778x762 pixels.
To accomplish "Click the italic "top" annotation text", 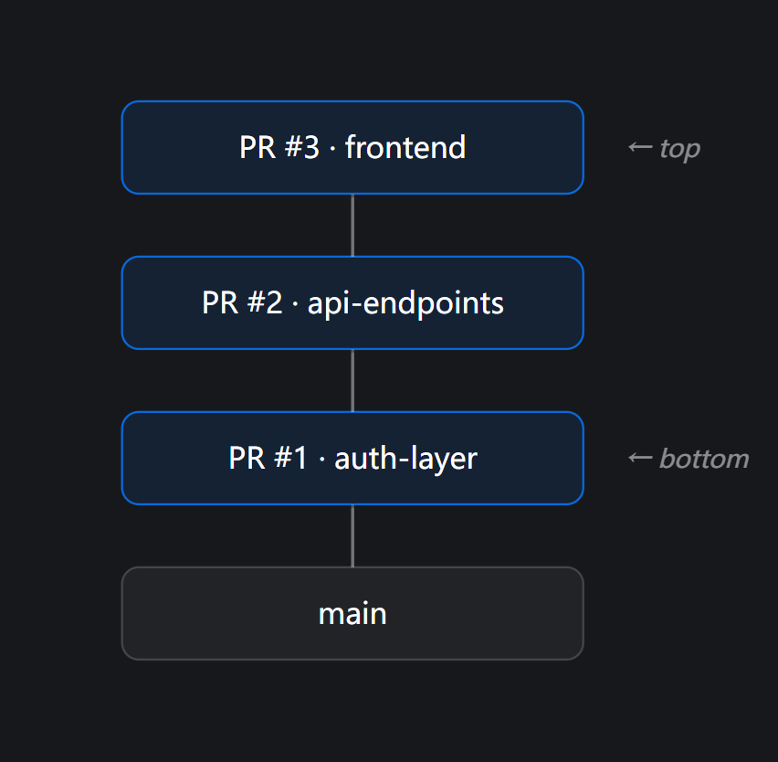I will [679, 148].
